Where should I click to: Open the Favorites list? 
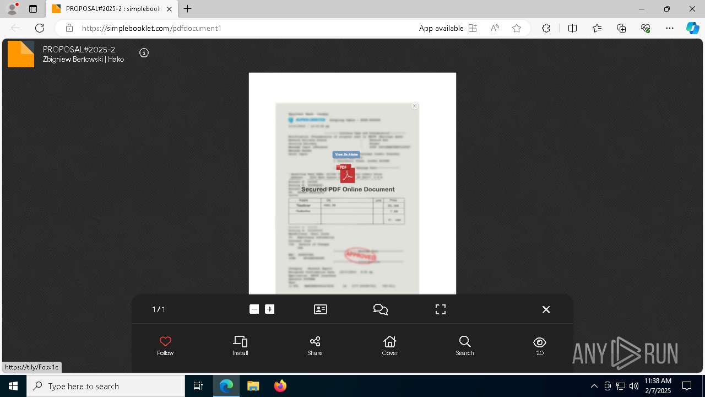pos(597,28)
